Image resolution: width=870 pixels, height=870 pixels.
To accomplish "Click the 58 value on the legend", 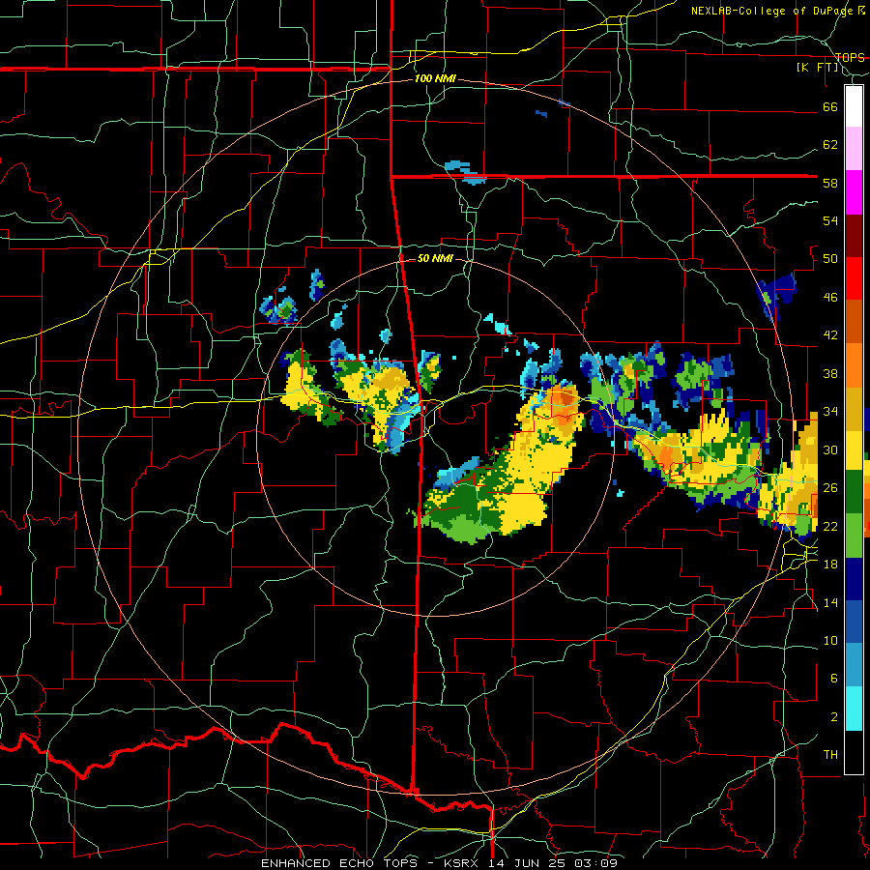I will pos(830,183).
